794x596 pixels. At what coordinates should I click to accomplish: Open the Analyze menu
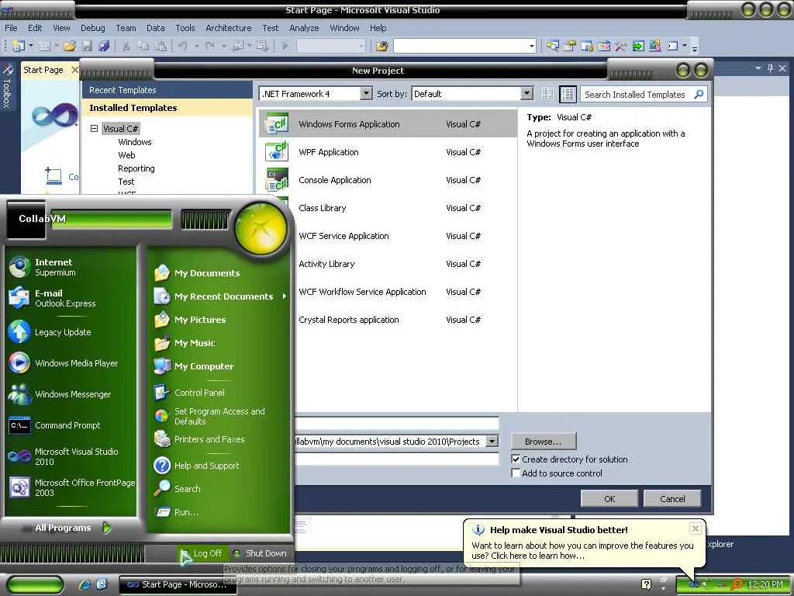click(304, 28)
